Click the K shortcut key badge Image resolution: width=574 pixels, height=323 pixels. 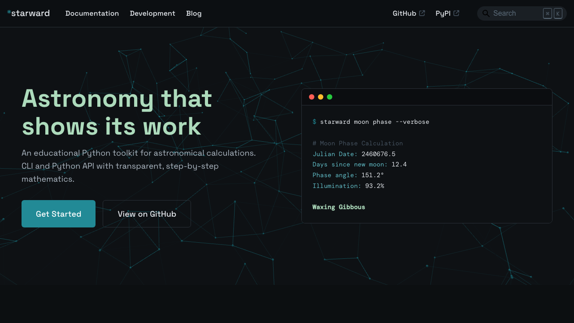coord(558,13)
